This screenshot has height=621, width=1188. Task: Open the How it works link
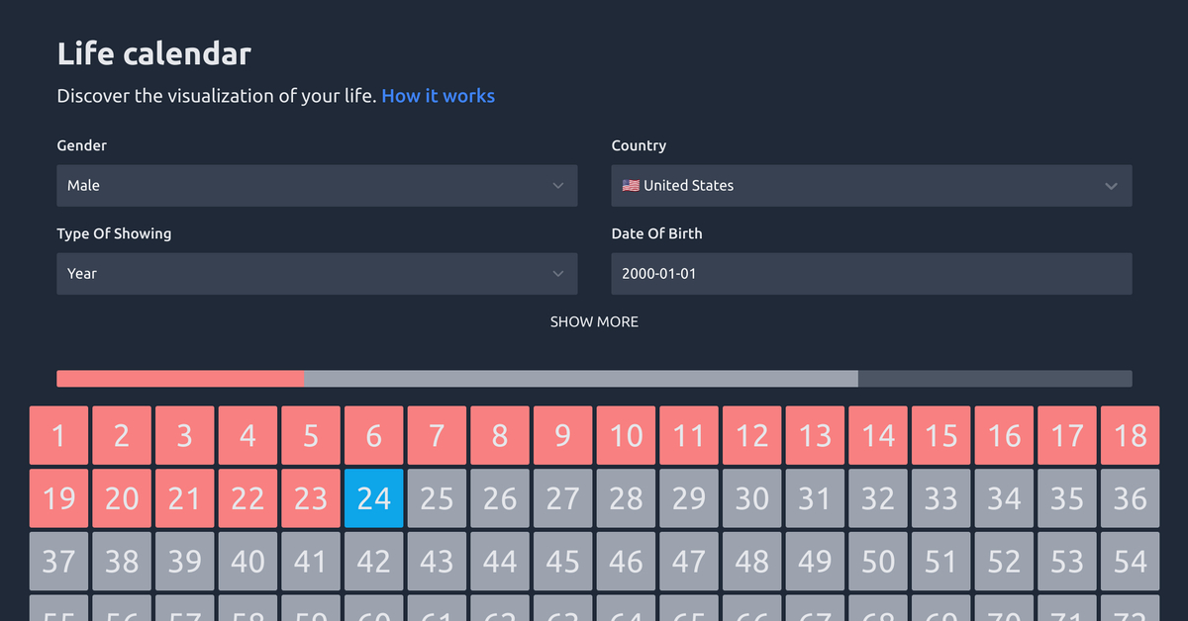point(438,96)
